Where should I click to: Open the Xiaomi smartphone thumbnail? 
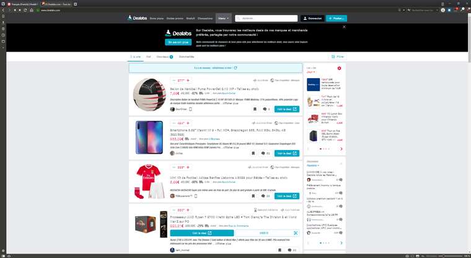point(149,138)
